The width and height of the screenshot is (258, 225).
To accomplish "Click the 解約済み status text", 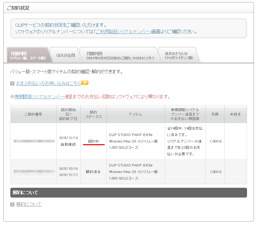I will pyautogui.click(x=93, y=172).
